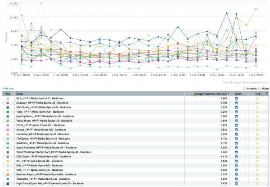Open the chart action icon for NHL row
The width and height of the screenshot is (270, 187).
coord(236,165)
